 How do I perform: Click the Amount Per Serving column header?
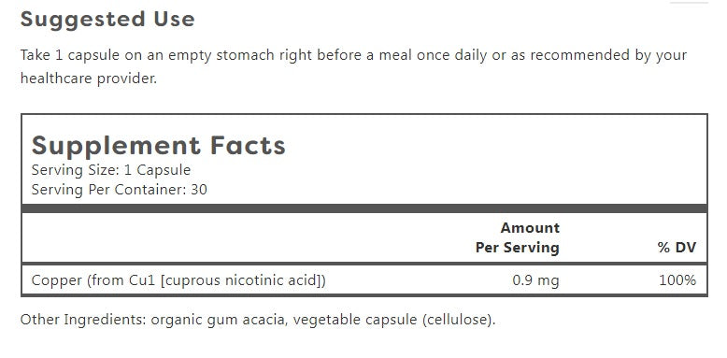click(518, 237)
